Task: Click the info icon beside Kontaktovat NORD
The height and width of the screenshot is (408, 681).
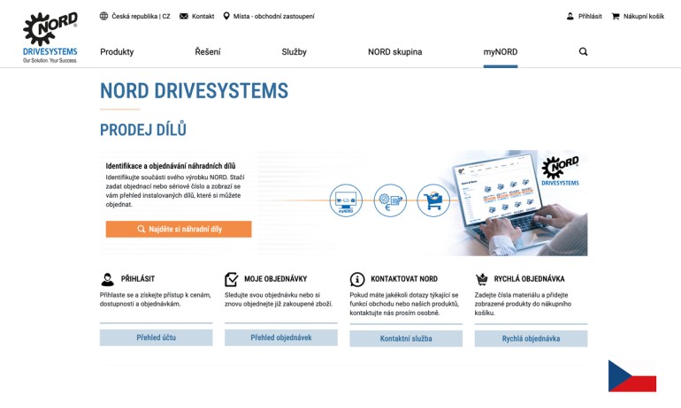Action: point(357,279)
